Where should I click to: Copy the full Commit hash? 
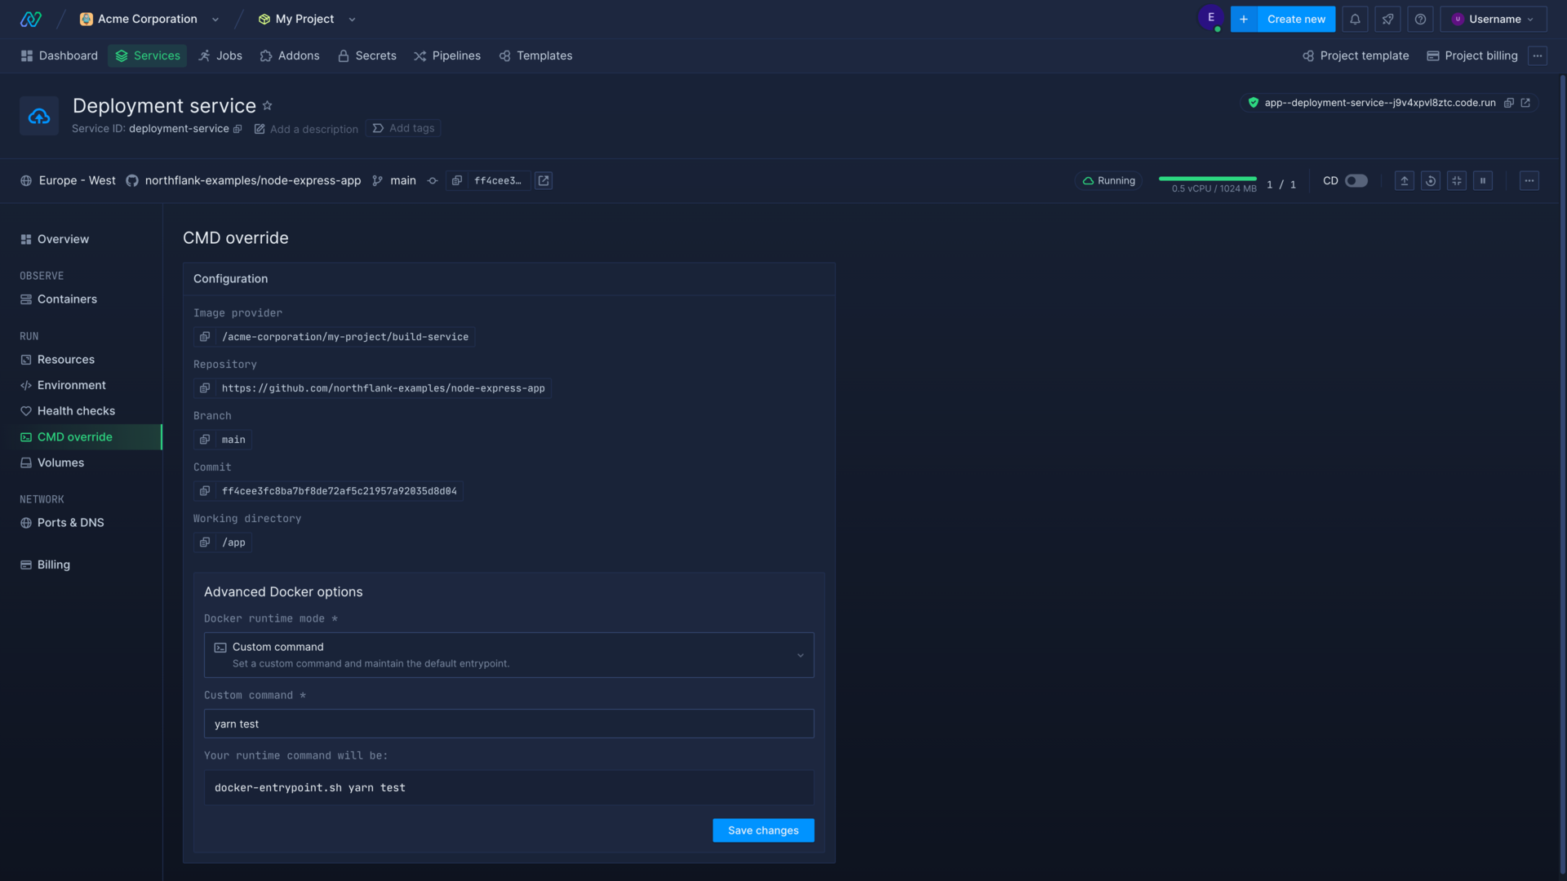(x=205, y=491)
